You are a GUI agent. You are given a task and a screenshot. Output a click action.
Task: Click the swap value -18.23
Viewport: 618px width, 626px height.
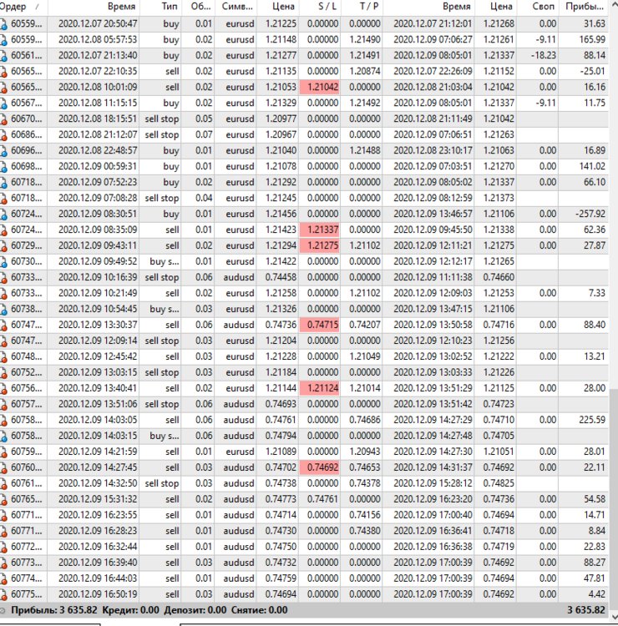pyautogui.click(x=544, y=55)
